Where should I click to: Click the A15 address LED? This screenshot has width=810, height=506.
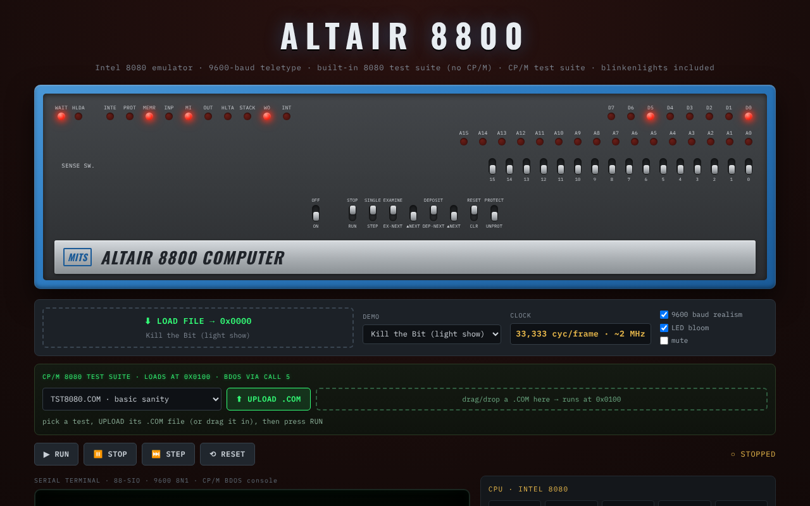click(464, 142)
